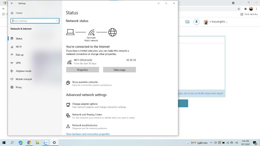Click the notification bell on the webpage
This screenshot has height=146, width=260.
[197, 22]
